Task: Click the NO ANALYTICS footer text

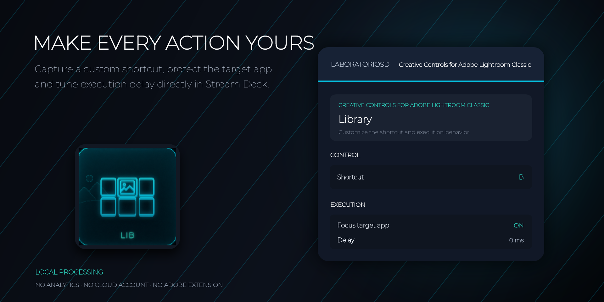Action: tap(57, 285)
